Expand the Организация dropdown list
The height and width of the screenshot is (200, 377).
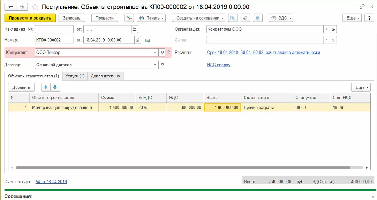(327, 29)
